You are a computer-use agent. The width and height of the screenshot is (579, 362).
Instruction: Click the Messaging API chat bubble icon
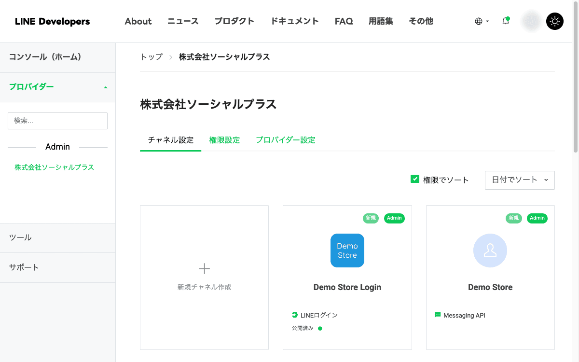pos(438,315)
